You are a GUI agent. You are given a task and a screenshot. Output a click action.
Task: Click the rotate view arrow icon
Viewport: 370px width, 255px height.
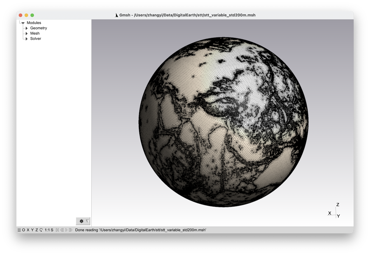pyautogui.click(x=41, y=230)
